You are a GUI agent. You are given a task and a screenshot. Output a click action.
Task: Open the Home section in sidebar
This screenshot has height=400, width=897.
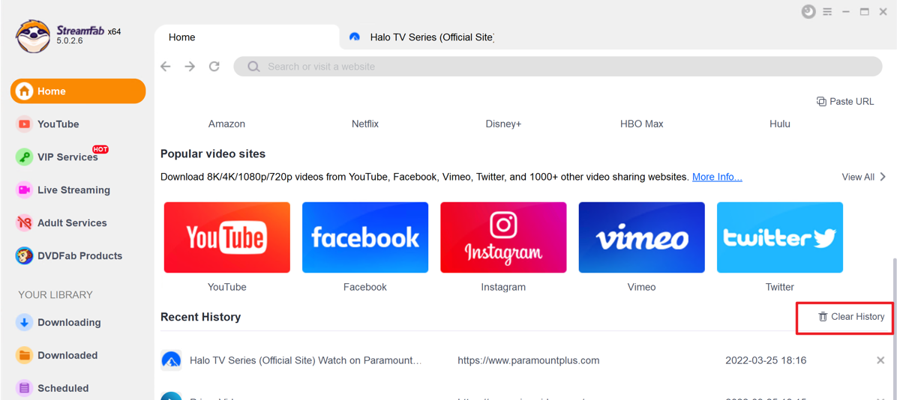(78, 91)
